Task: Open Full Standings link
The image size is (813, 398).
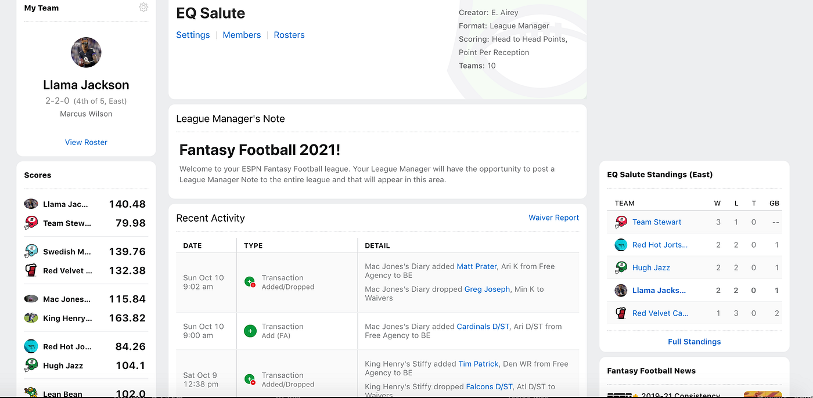Action: [694, 342]
